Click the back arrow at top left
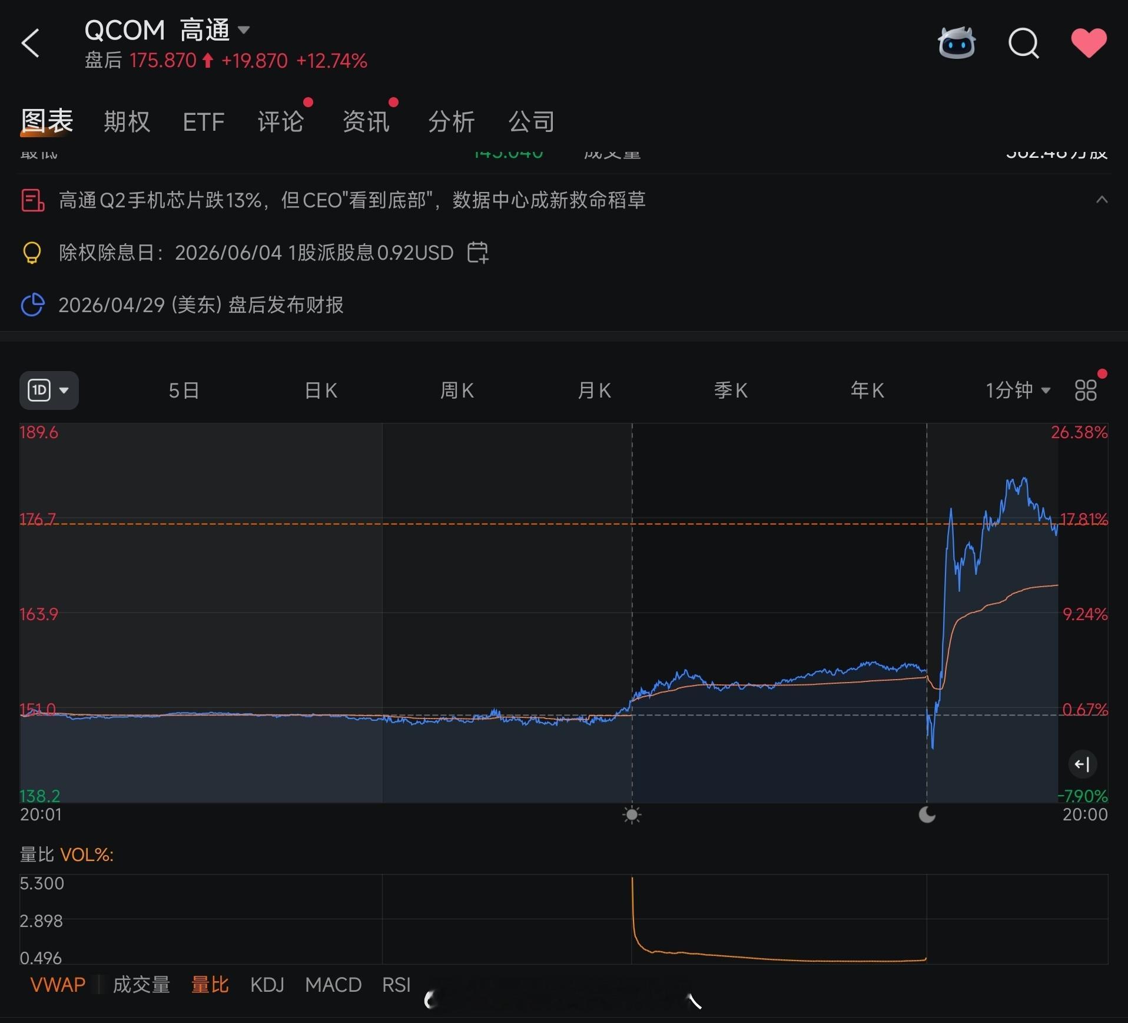The image size is (1128, 1023). point(31,44)
